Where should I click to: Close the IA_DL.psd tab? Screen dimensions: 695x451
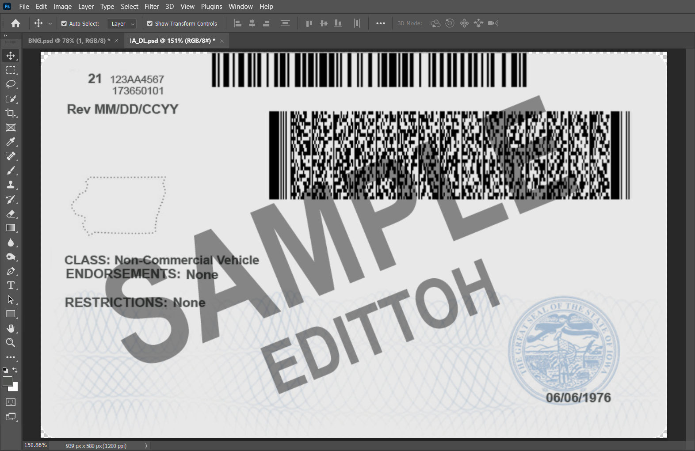(222, 41)
